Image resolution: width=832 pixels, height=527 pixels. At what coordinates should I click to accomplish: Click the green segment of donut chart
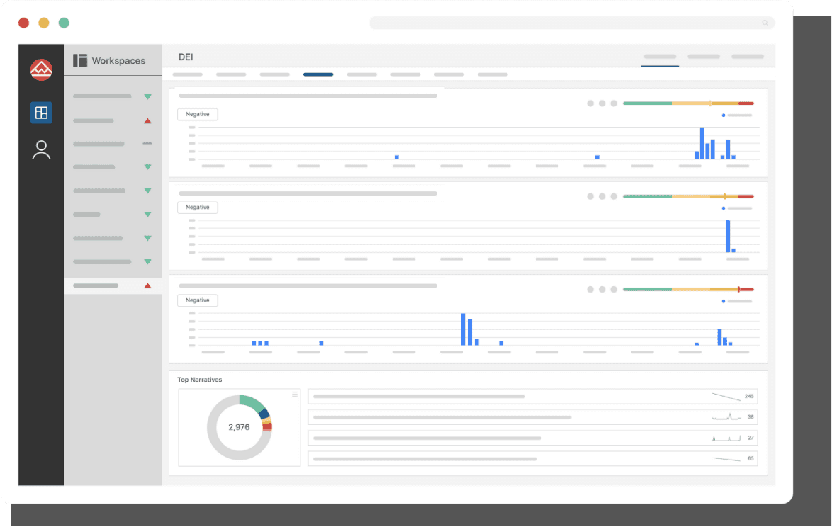pos(252,403)
